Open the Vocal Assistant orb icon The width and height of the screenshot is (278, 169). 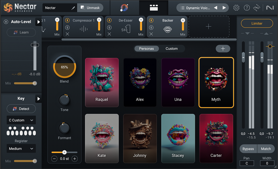[x=124, y=8]
